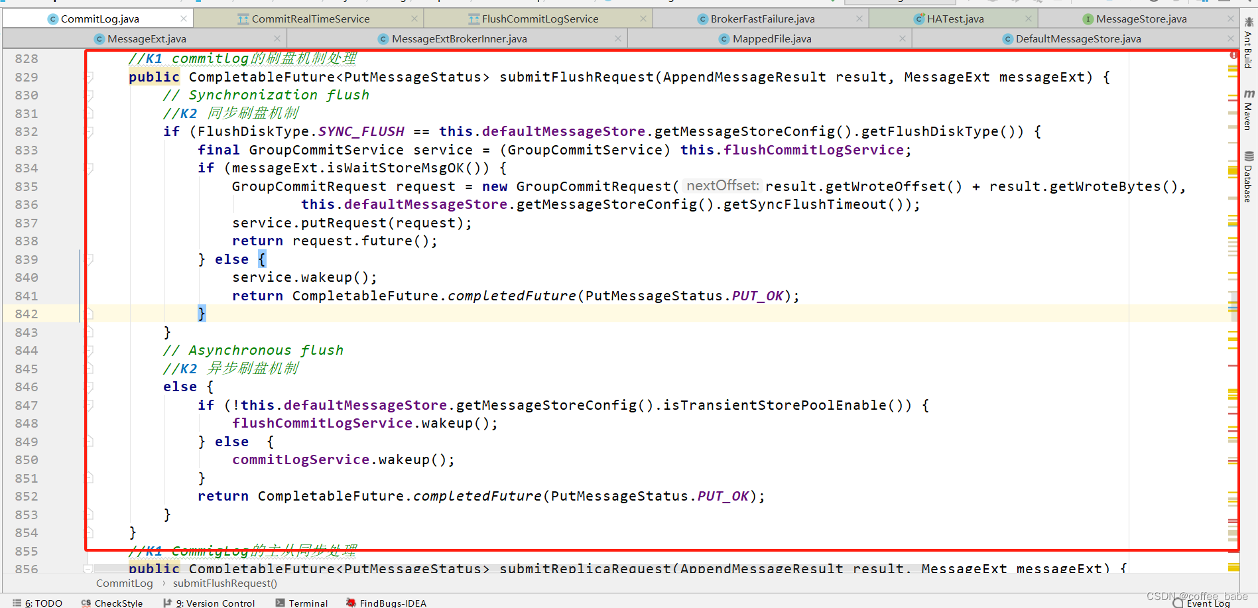Click the Version Control branch icon
This screenshot has height=608, width=1258.
(167, 603)
